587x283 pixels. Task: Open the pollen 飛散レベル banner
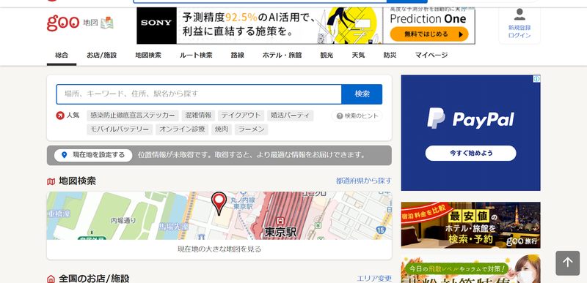470,269
